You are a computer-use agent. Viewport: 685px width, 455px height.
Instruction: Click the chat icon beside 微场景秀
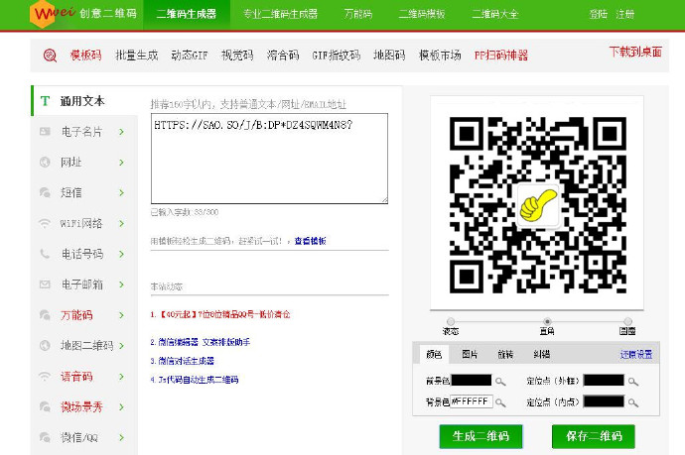pyautogui.click(x=45, y=407)
